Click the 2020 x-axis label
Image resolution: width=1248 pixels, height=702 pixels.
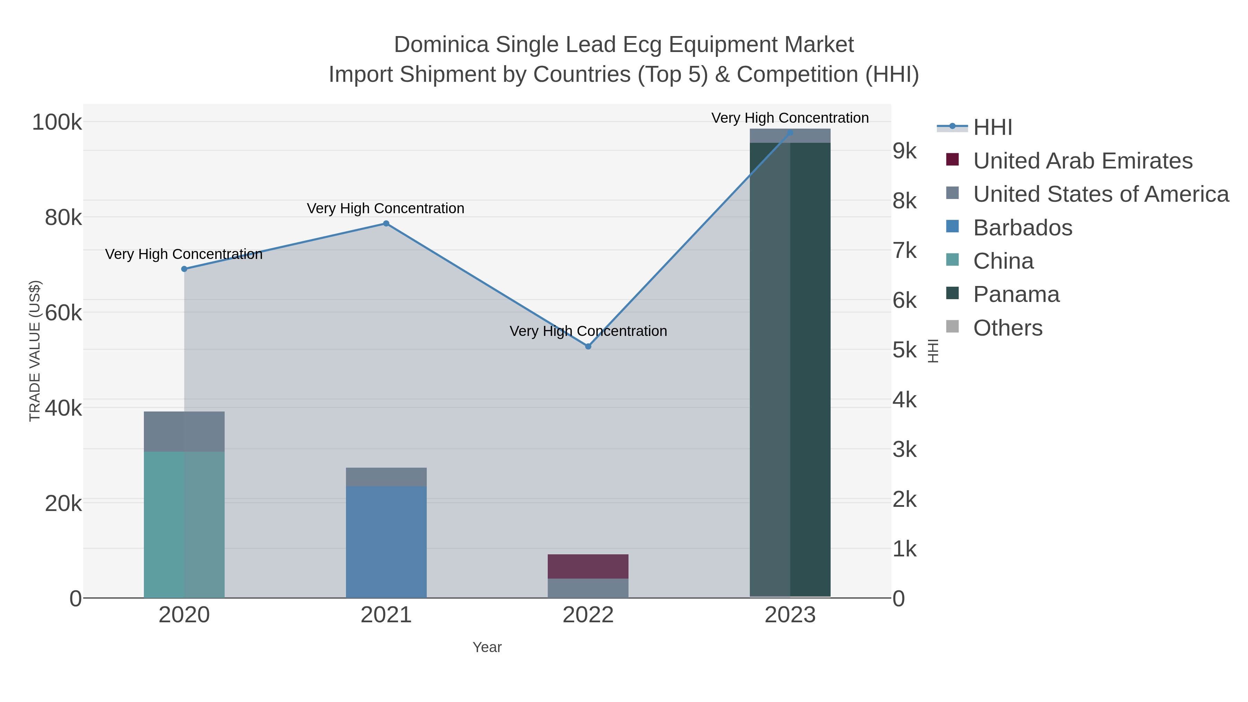(184, 615)
